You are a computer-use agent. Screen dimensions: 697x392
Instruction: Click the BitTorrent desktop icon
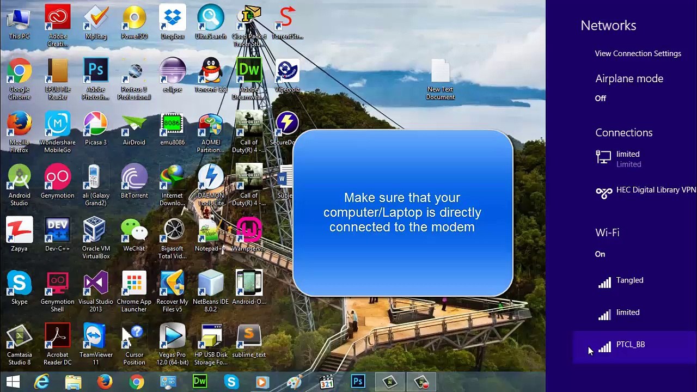pos(134,182)
